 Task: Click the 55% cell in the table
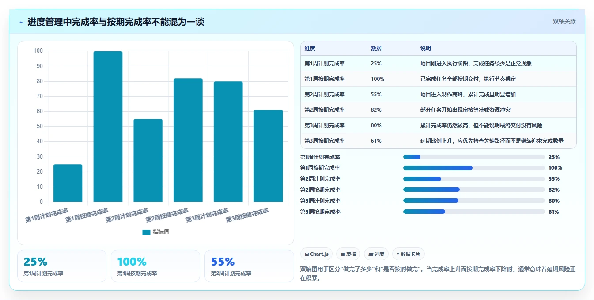376,95
